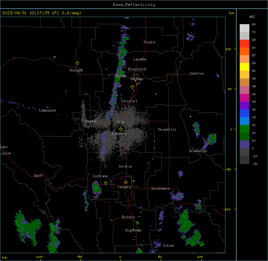Screen dimensions: 268x261
Task: Click the km unit label at top right
Action: coord(231,13)
